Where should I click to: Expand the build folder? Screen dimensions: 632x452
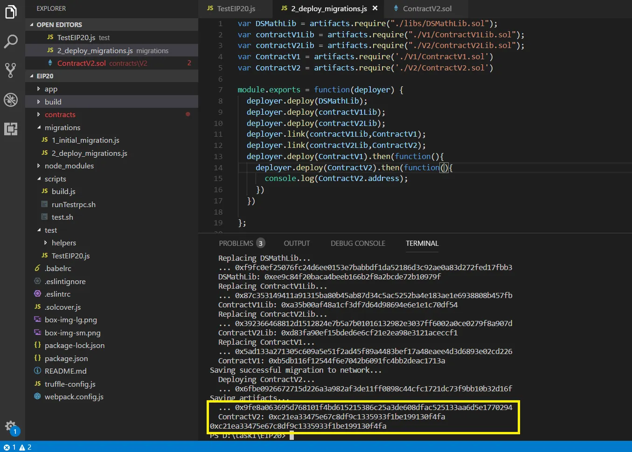point(39,102)
